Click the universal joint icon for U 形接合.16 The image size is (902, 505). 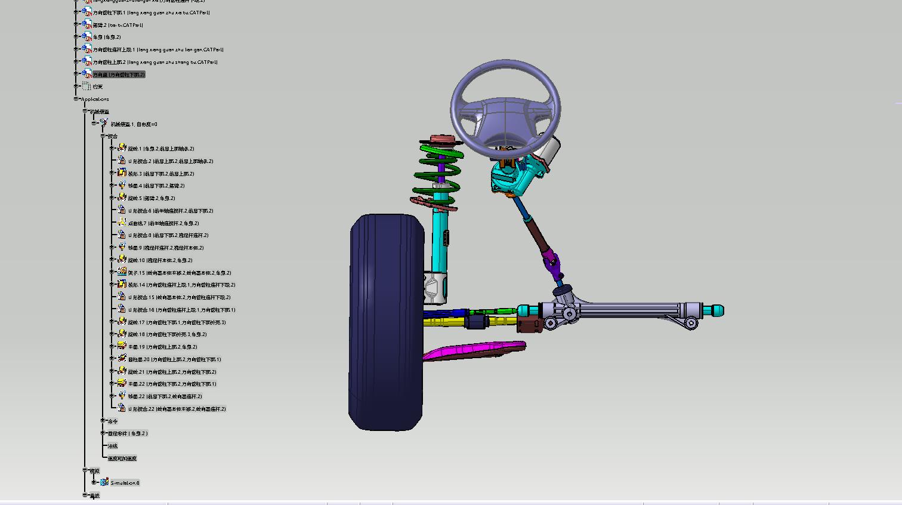122,309
